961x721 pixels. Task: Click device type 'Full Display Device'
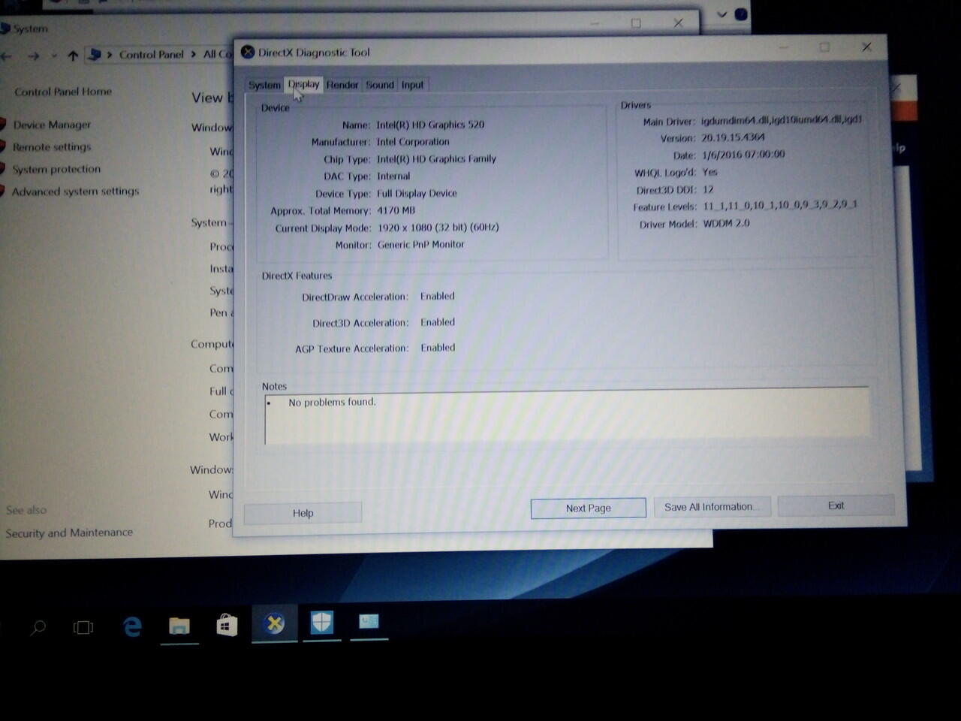417,193
